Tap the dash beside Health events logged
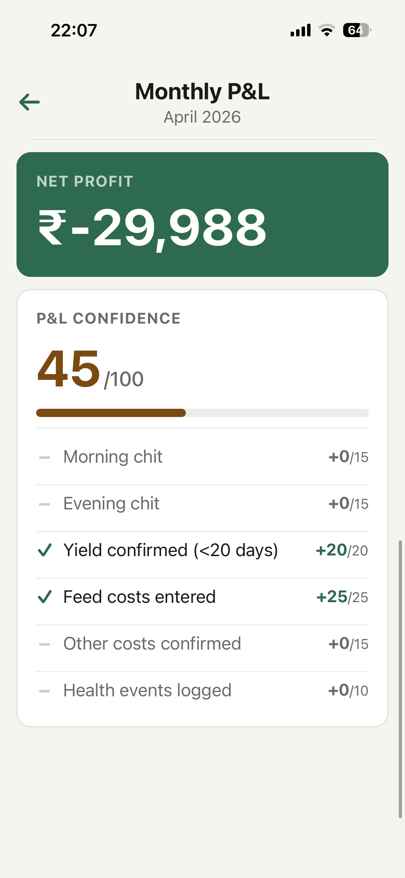This screenshot has width=405, height=878. coord(45,691)
